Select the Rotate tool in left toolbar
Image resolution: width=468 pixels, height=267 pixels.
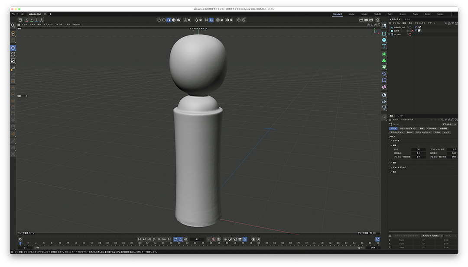tap(13, 55)
